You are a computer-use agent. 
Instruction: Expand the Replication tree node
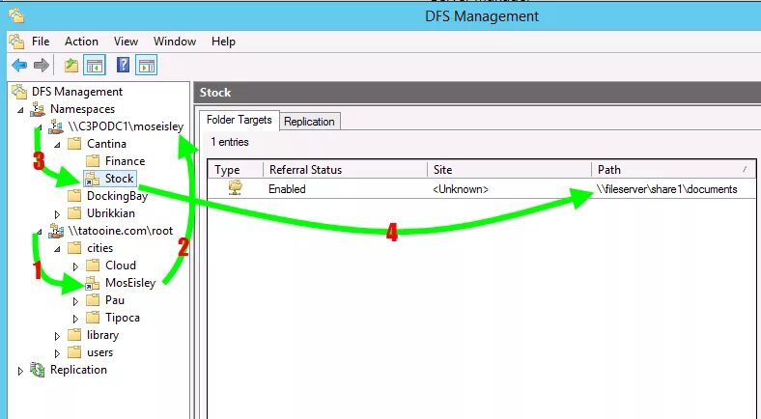[20, 371]
